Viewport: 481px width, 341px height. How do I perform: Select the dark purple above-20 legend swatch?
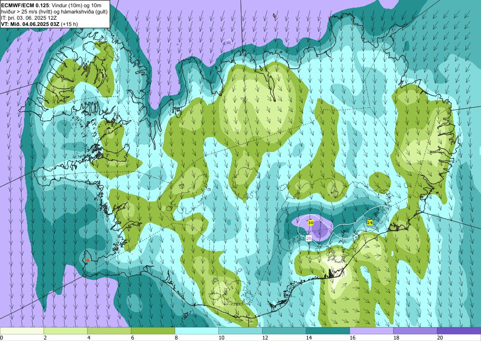[459, 331]
